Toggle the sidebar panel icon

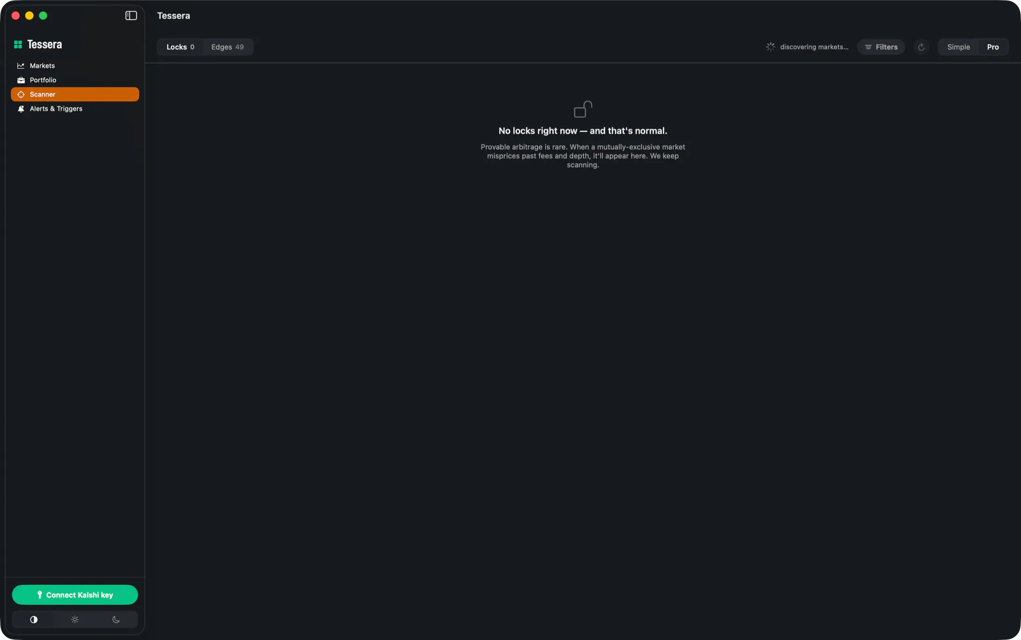(x=131, y=16)
